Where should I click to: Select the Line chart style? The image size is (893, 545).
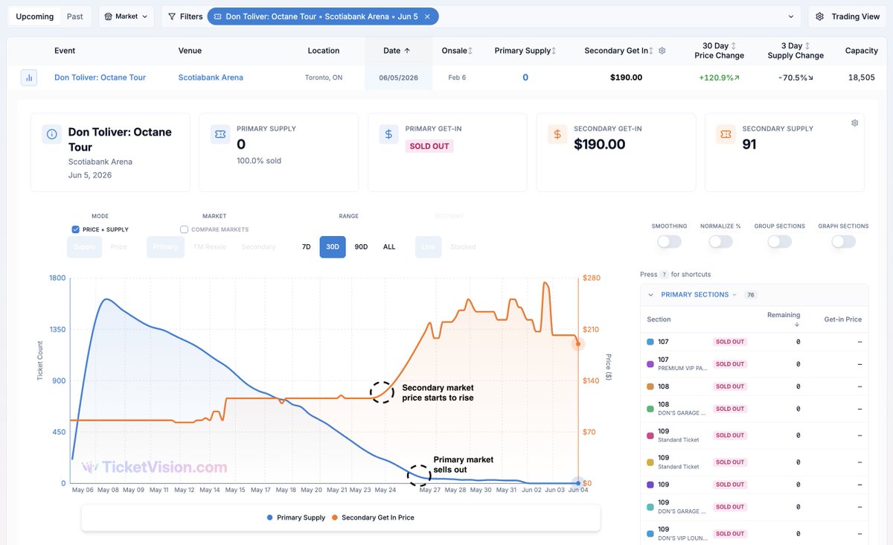[x=428, y=246]
